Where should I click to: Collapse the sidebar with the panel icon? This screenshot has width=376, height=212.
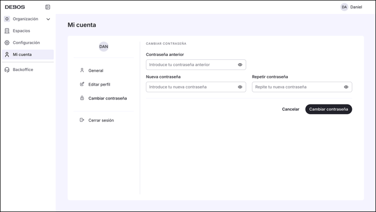click(48, 7)
